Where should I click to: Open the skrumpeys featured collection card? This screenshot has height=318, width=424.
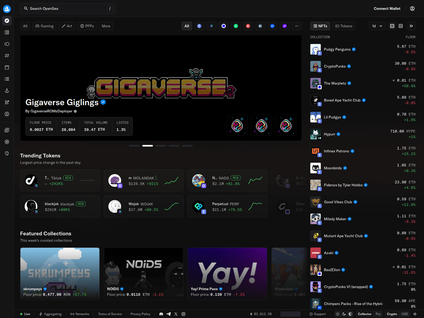60,274
